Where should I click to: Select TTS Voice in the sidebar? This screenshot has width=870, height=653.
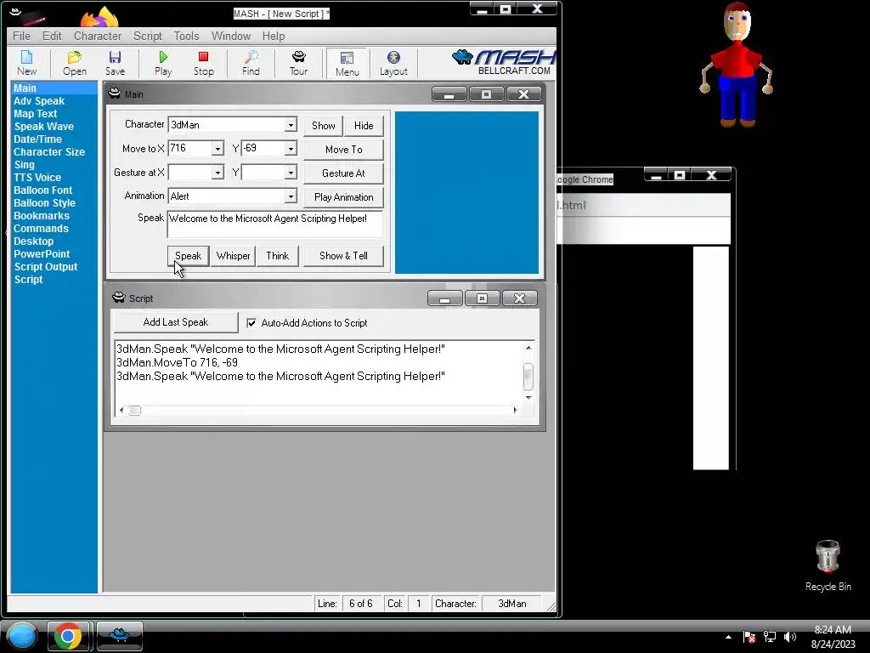point(37,178)
